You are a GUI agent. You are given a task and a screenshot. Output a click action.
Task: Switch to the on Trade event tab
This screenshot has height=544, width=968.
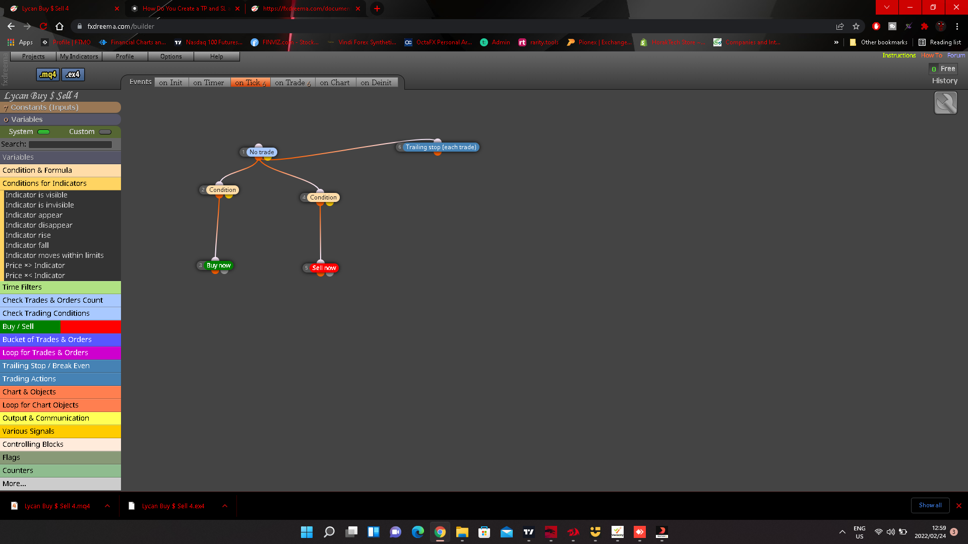click(x=292, y=83)
